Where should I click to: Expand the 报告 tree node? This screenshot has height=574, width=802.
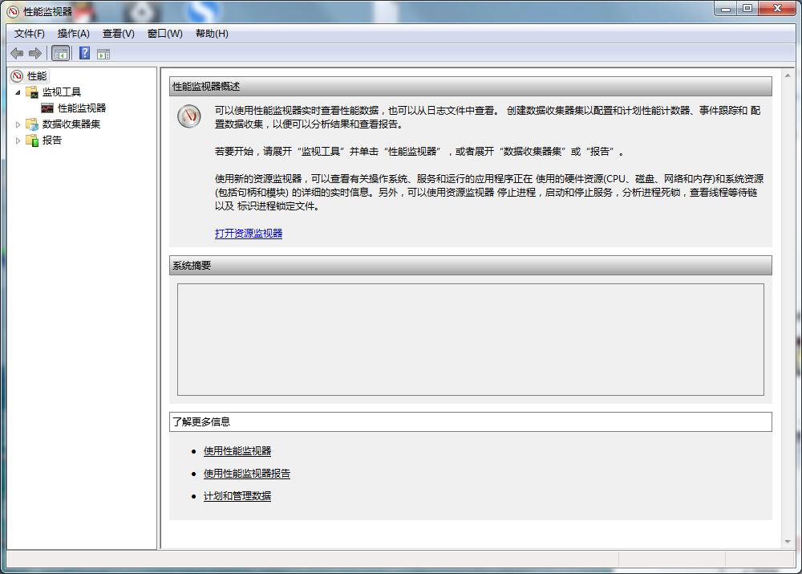tap(18, 140)
